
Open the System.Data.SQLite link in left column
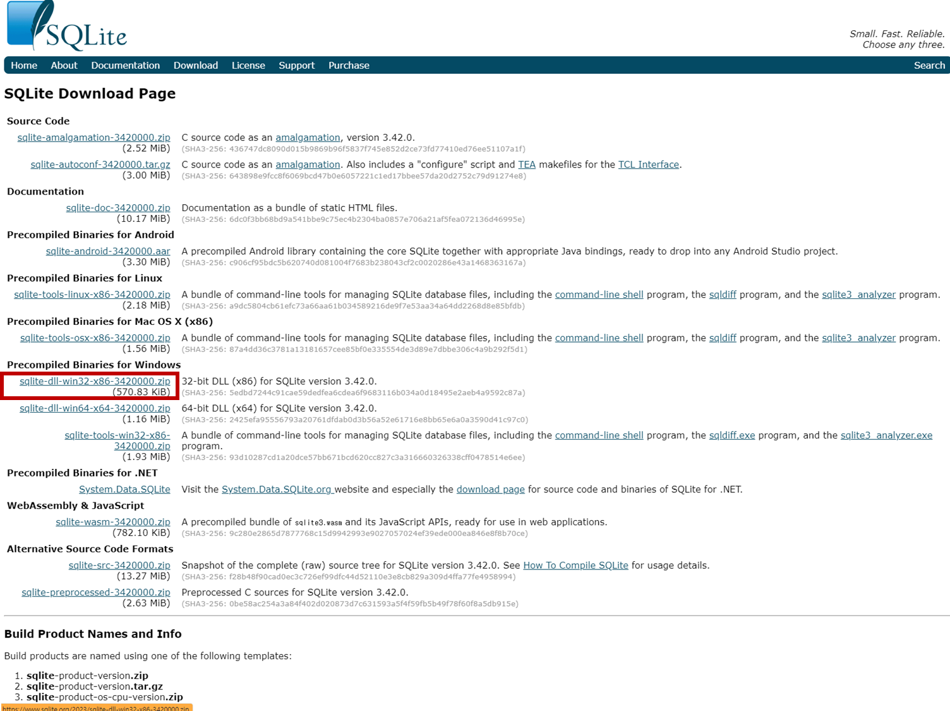click(124, 489)
